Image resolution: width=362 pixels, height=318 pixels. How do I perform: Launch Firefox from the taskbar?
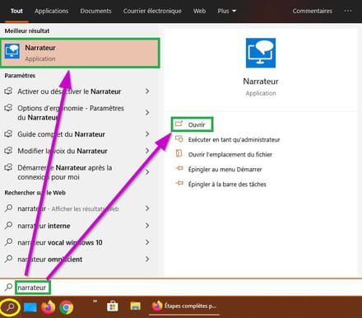[x=48, y=307]
